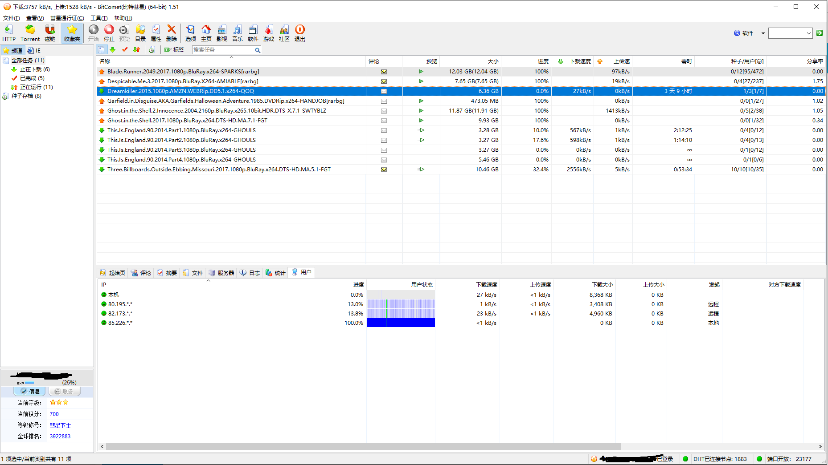Screen dimensions: 828x465
Task: Select All Tasks (全部任务) tree node
Action: pyautogui.click(x=28, y=61)
